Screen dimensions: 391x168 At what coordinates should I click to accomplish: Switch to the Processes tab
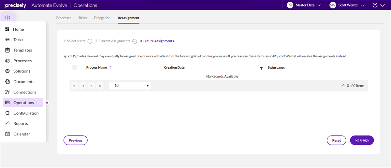[x=64, y=18]
